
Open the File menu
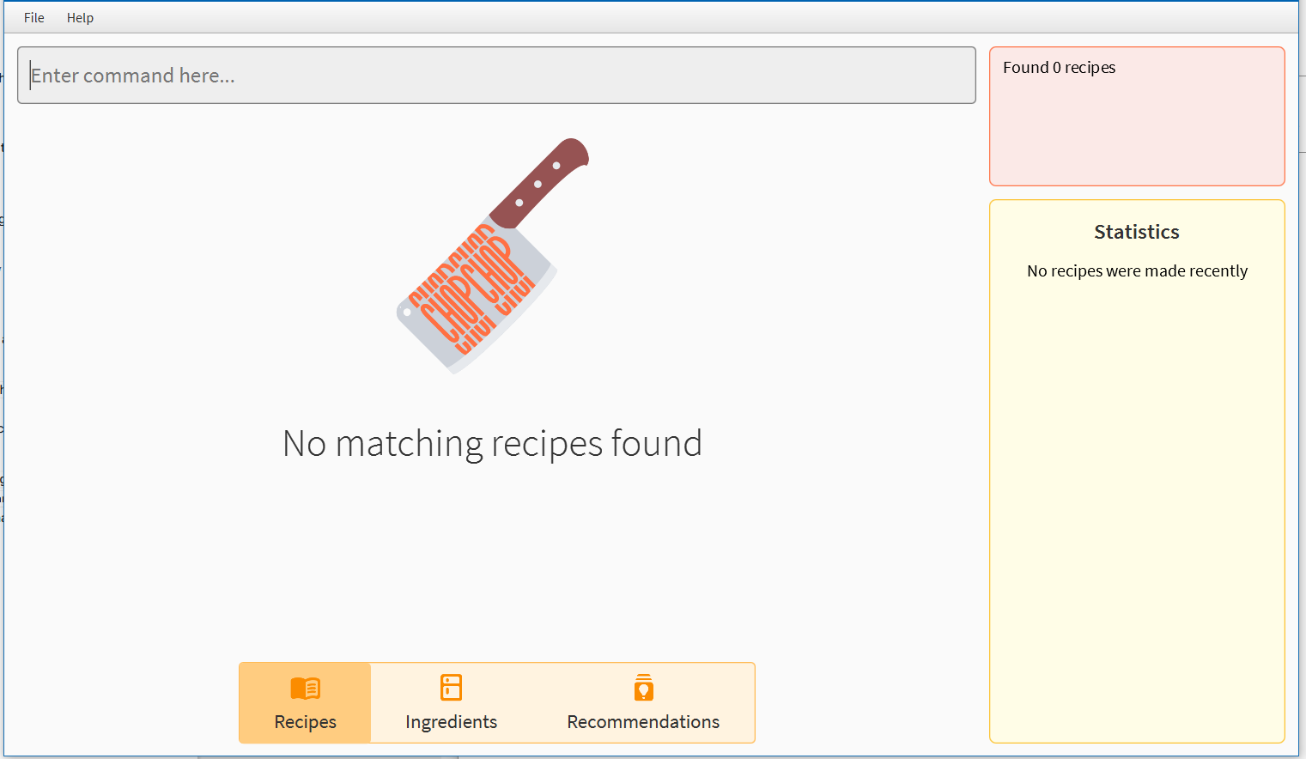(x=34, y=17)
